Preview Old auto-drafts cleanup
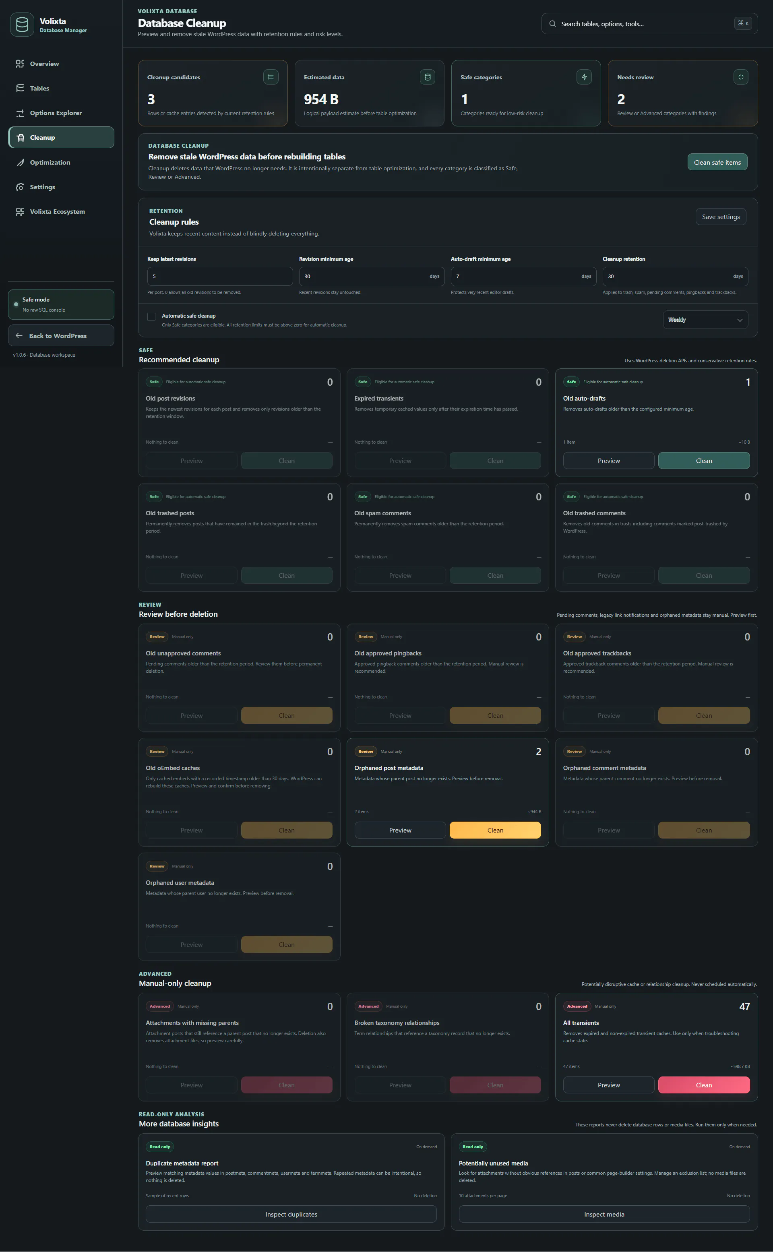 [x=608, y=461]
